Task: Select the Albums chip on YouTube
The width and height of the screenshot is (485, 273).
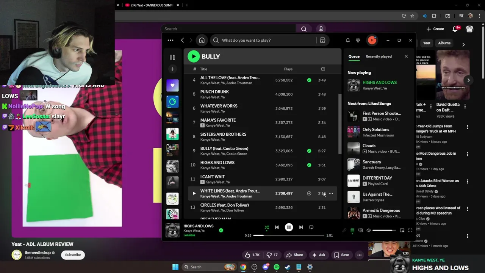Action: coord(444,43)
